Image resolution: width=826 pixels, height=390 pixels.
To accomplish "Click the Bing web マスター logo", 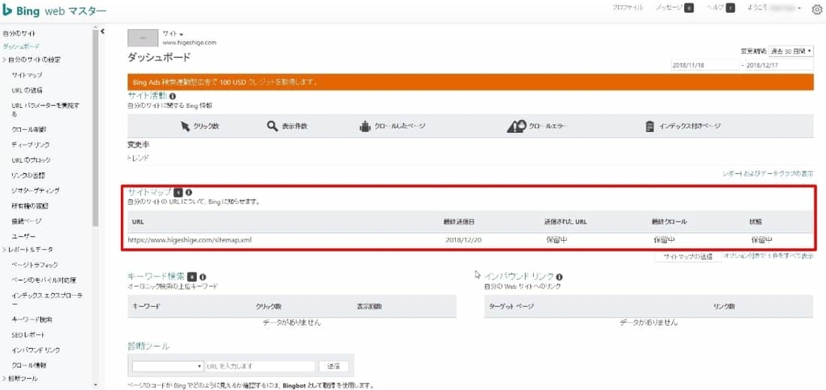I will point(54,10).
